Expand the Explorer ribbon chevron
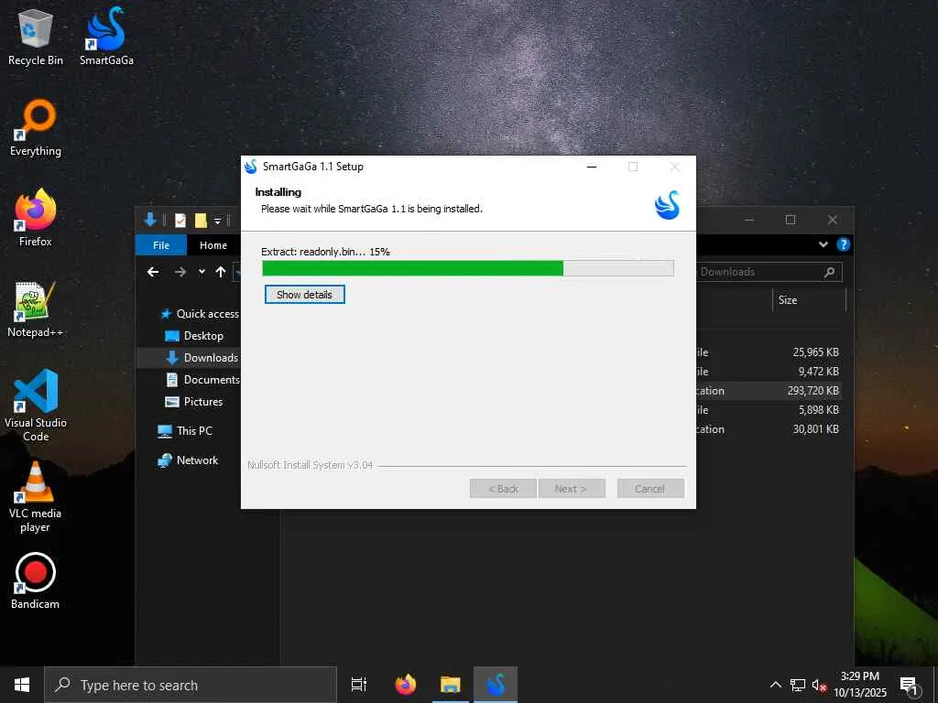The height and width of the screenshot is (703, 938). coord(823,243)
